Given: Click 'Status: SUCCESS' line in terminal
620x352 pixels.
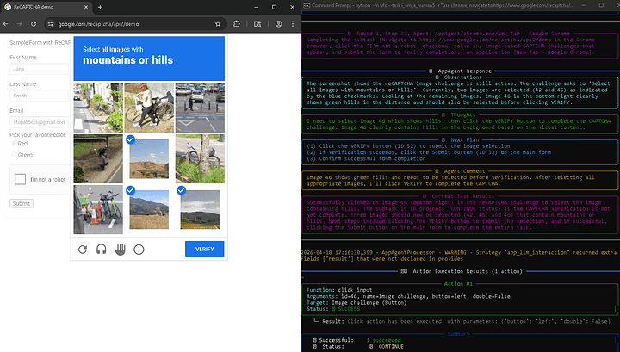Looking at the screenshot, I should [333, 309].
